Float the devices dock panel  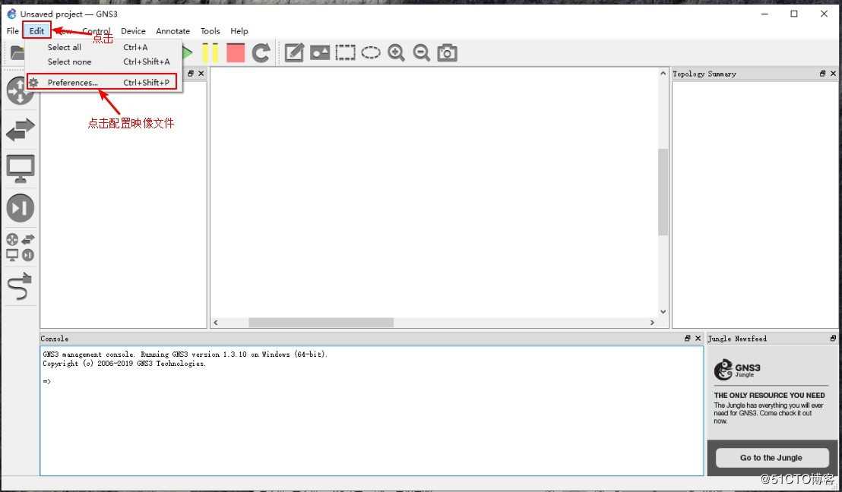[191, 74]
